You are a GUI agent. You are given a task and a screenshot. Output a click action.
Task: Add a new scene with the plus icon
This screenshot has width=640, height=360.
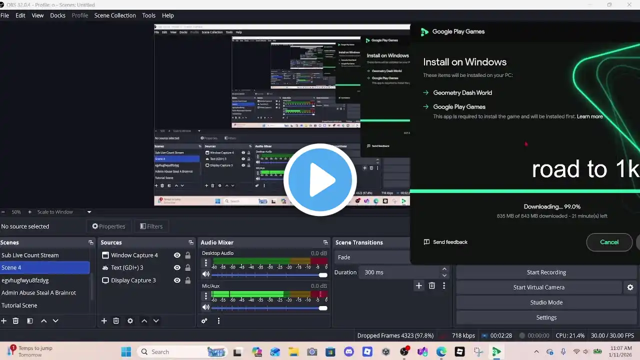point(4,321)
